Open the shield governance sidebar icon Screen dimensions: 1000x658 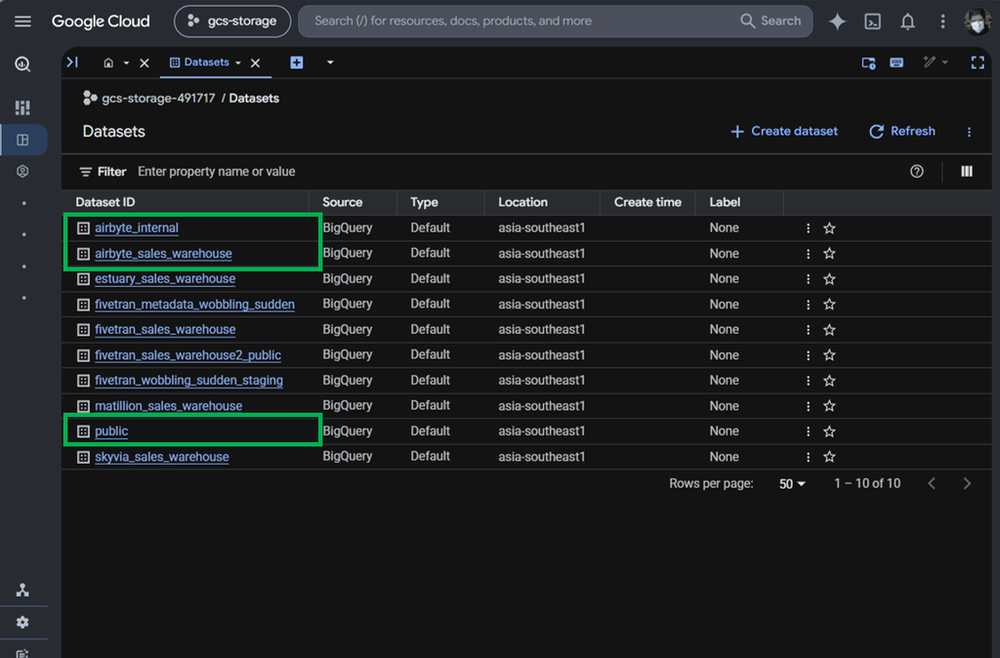(x=22, y=171)
